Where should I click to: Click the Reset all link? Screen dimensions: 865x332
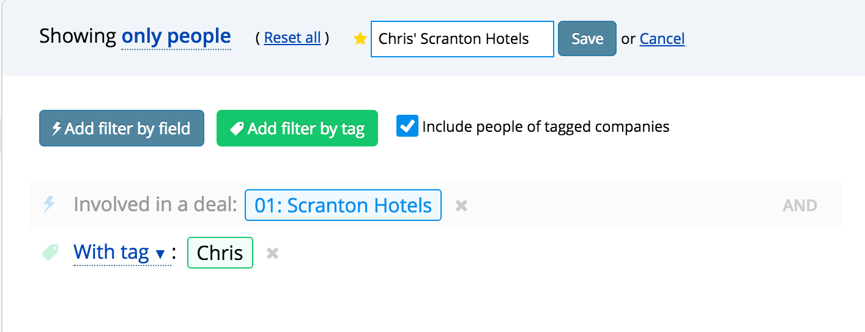[292, 38]
